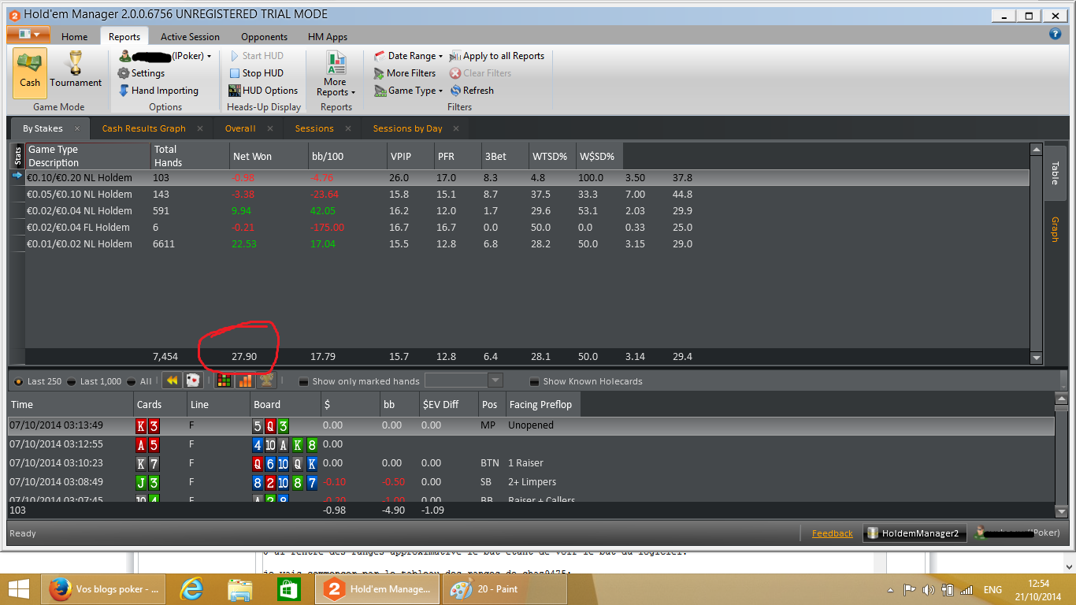
Task: Sort by Total Hands column header
Action: click(x=189, y=155)
